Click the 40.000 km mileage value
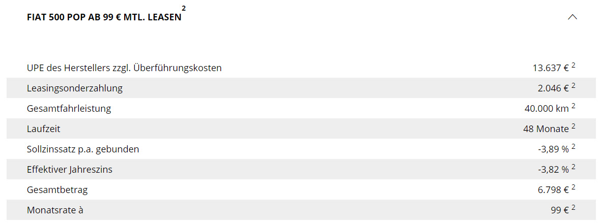 pos(547,109)
